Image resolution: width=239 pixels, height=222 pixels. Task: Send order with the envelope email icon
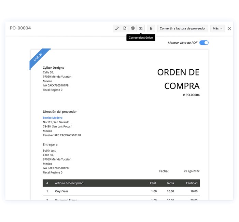[x=141, y=28]
